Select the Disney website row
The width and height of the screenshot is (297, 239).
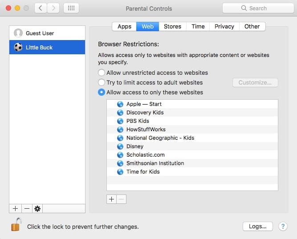click(x=192, y=146)
